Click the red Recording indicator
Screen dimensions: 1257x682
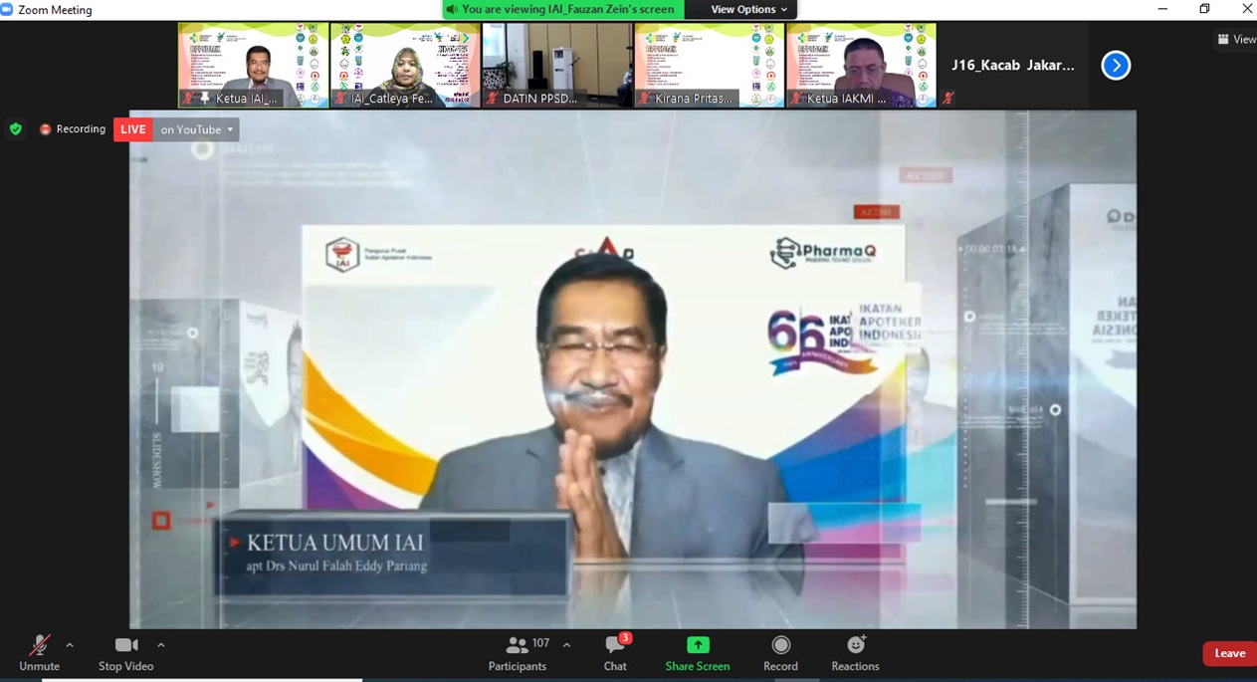[x=73, y=129]
